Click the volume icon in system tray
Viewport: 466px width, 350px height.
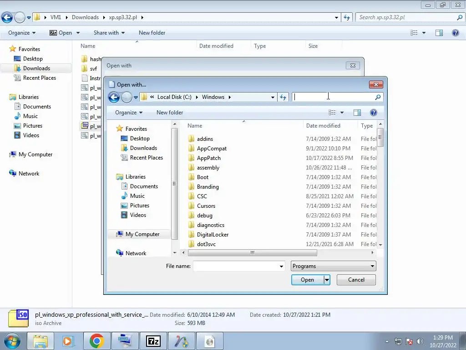point(420,341)
